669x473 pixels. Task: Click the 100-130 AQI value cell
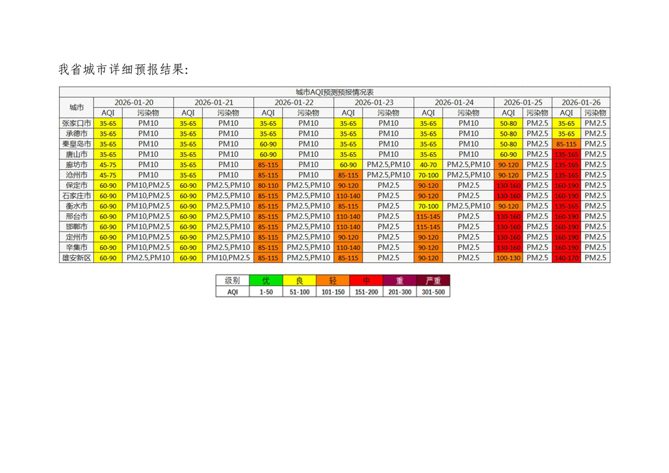508,258
